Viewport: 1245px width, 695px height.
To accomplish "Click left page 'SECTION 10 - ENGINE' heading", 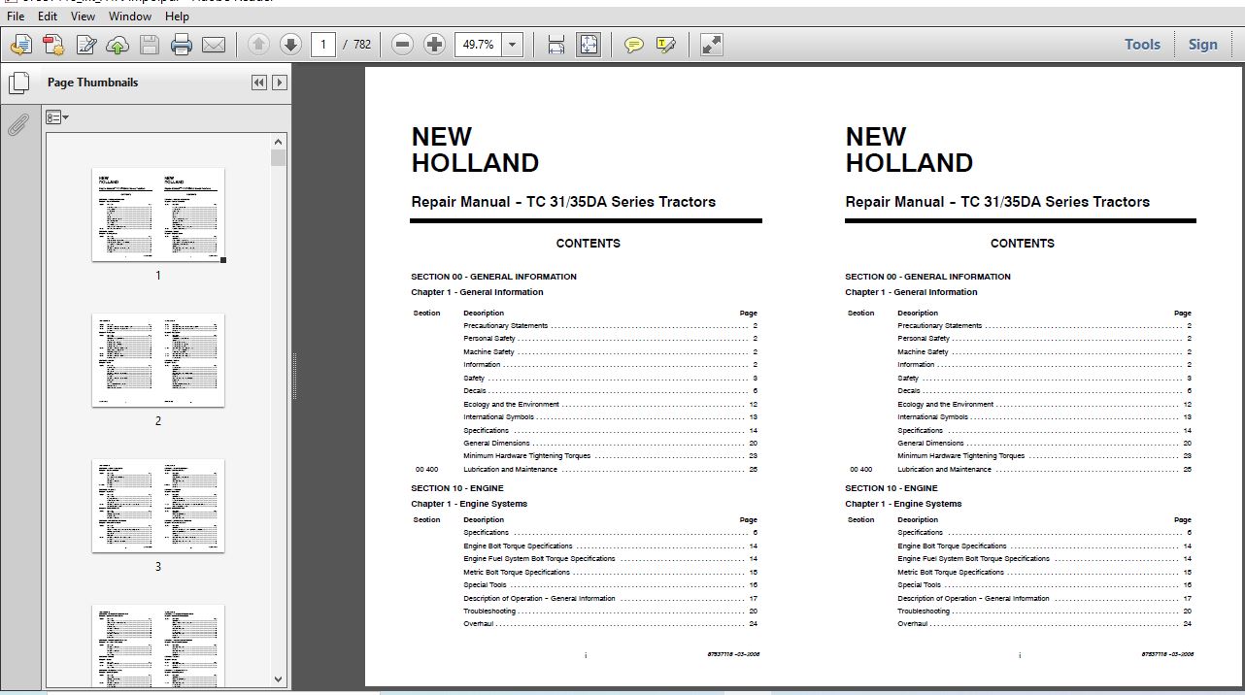I will pos(457,488).
